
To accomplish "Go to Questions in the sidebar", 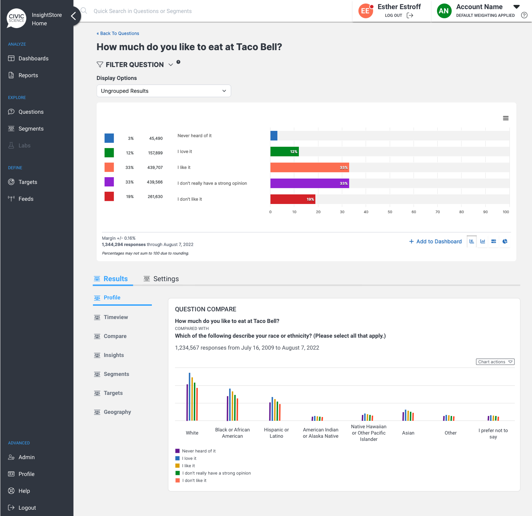I will tap(26, 112).
